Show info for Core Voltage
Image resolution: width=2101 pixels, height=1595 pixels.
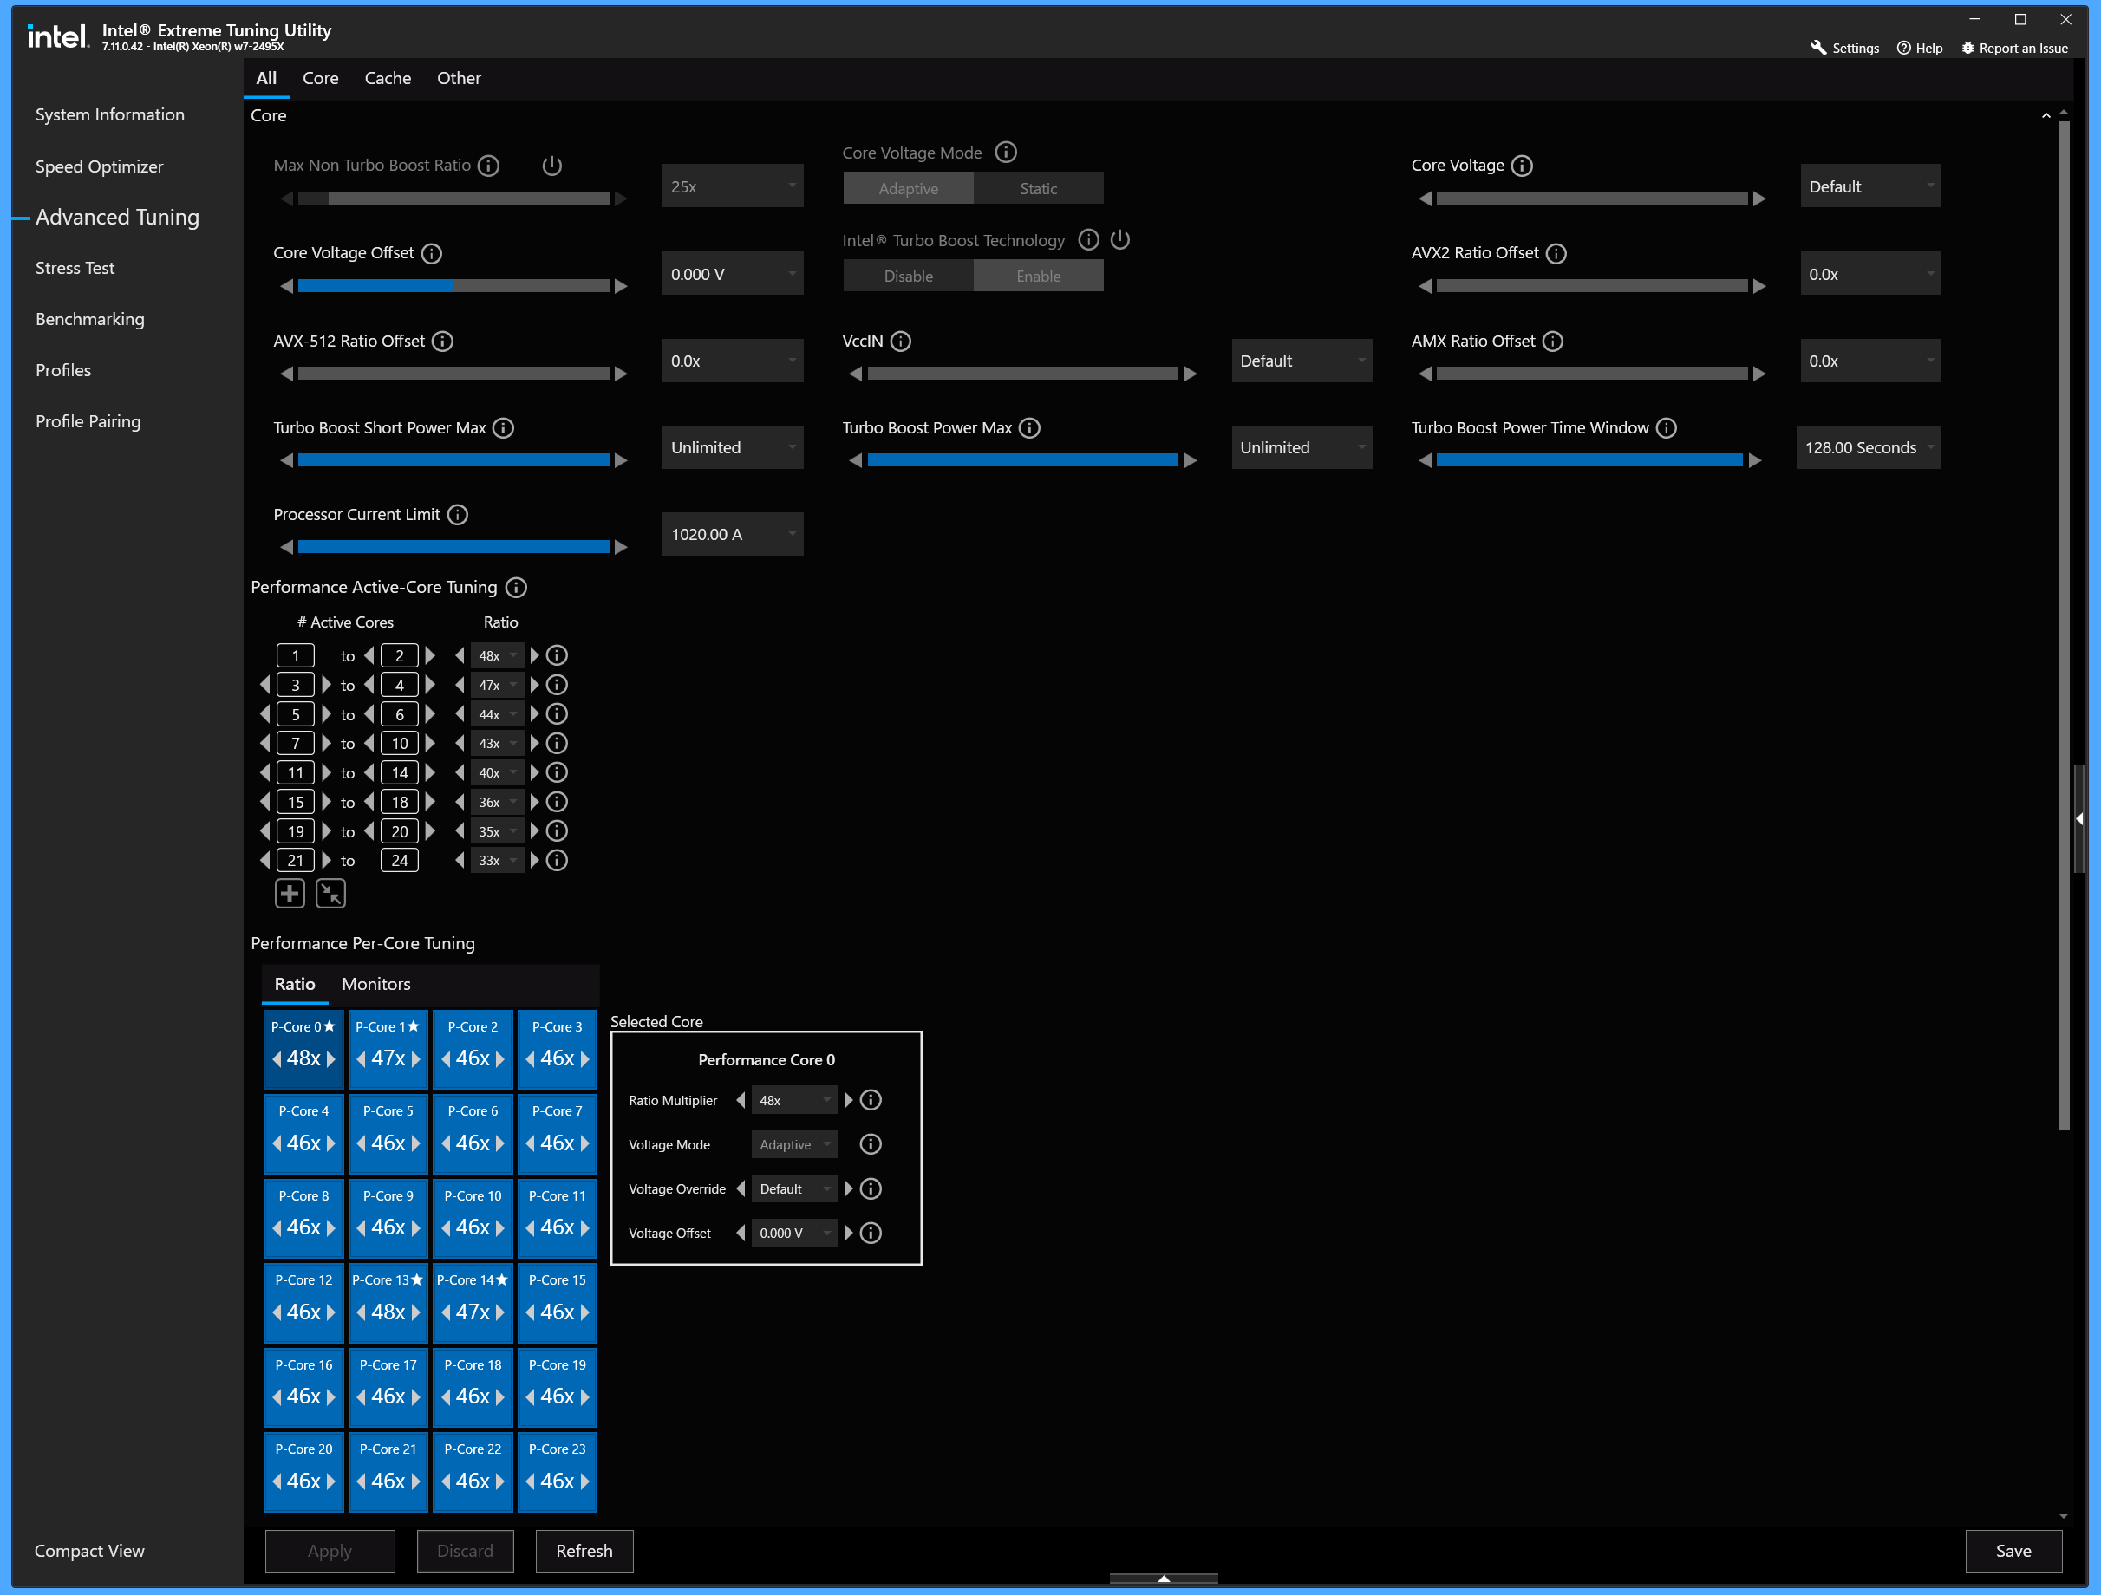1522,166
